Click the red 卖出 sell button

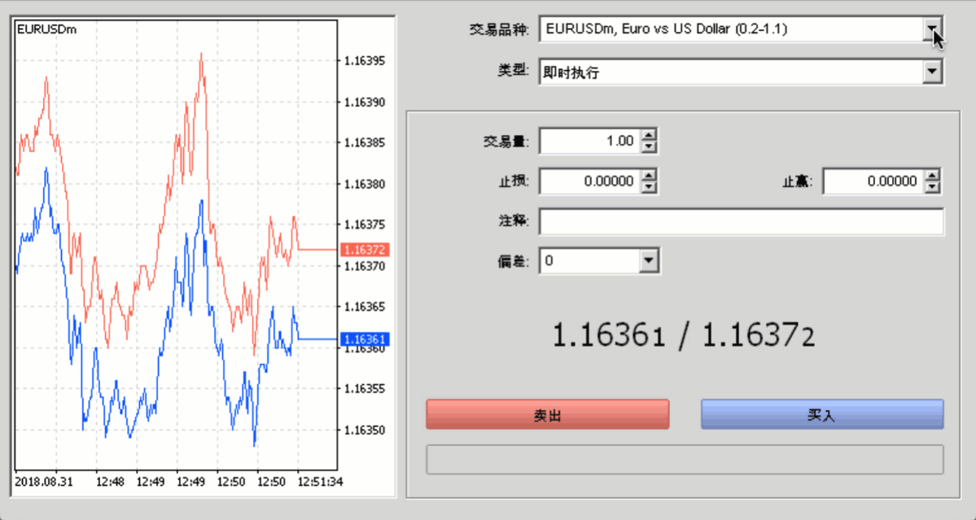pyautogui.click(x=546, y=413)
